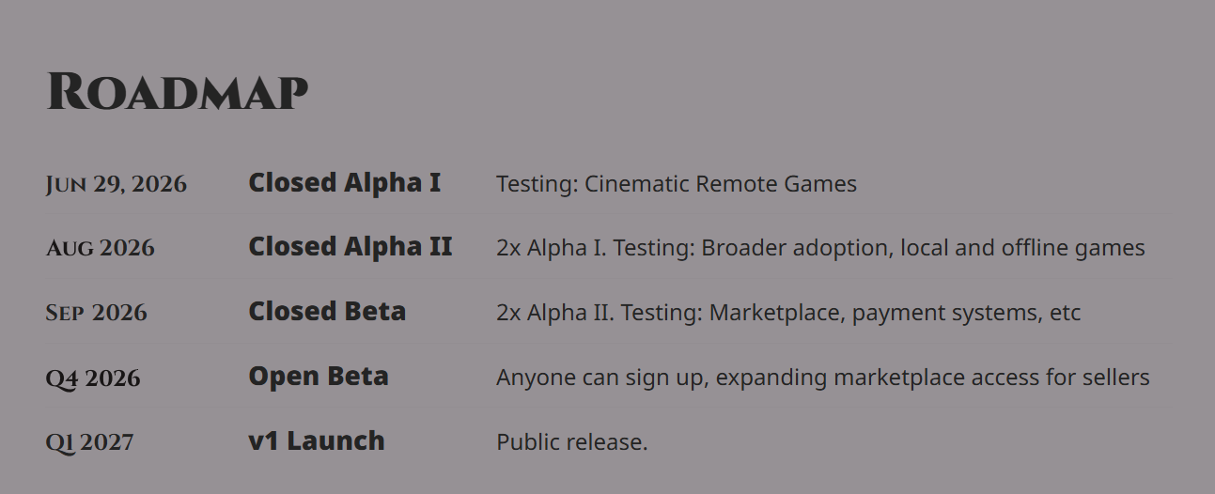
Task: Click the Roadmap heading
Action: [x=178, y=92]
